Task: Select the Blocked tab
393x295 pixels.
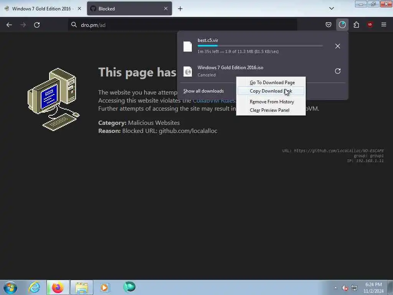Action: point(129,8)
